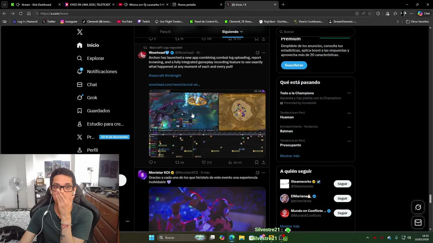Open more options on Wowhead post

264,53
